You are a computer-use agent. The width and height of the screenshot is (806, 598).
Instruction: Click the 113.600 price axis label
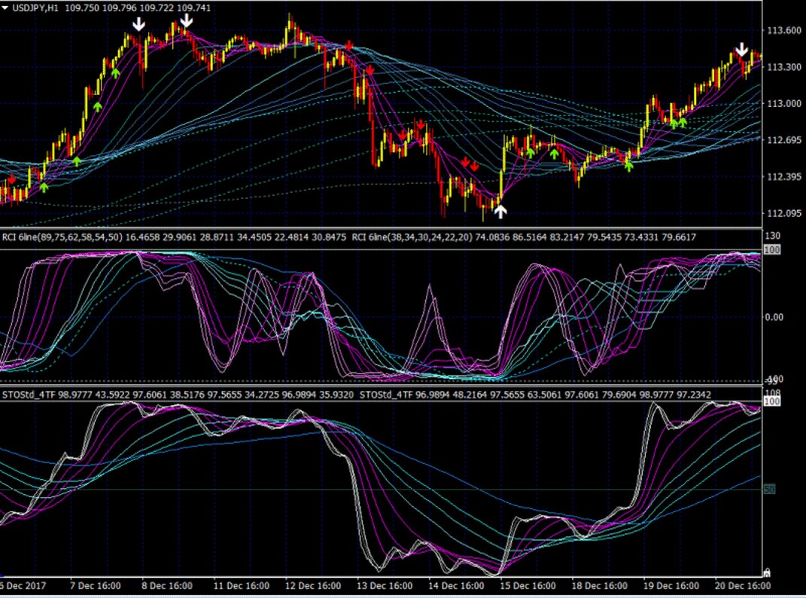[x=782, y=31]
